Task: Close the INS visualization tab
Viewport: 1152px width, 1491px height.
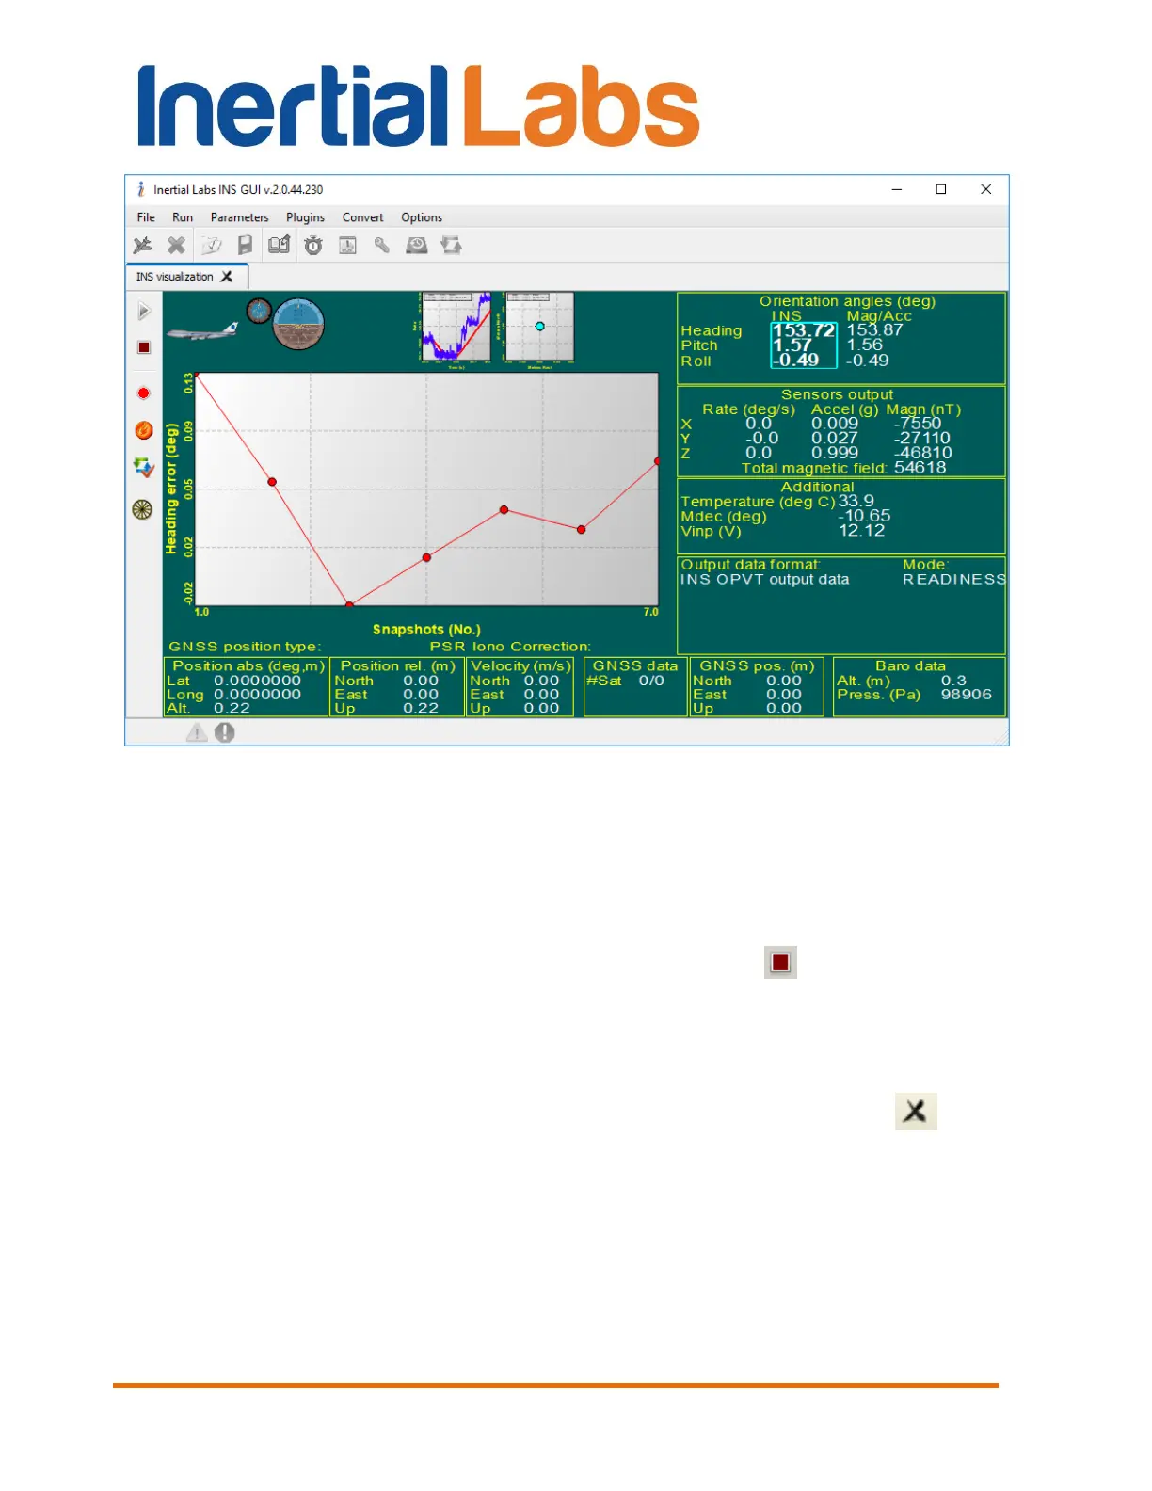Action: coord(226,277)
